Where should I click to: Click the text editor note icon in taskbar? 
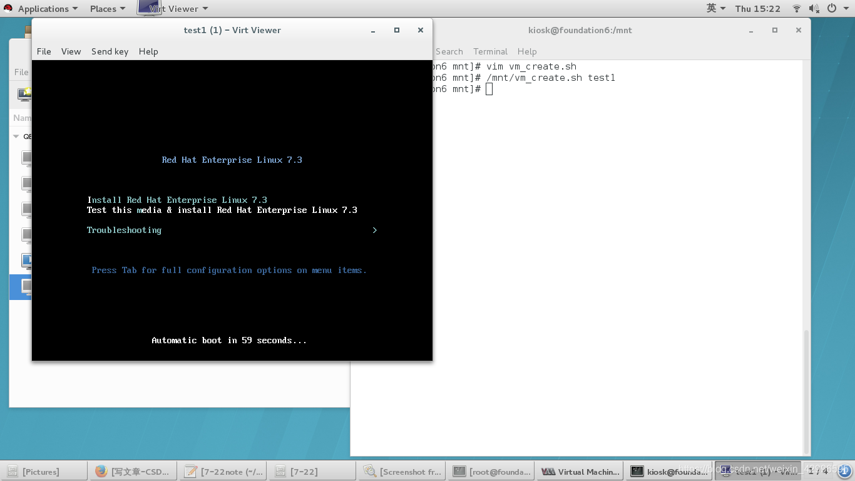tap(191, 472)
